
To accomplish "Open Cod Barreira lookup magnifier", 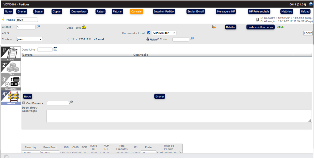I will [71, 102].
